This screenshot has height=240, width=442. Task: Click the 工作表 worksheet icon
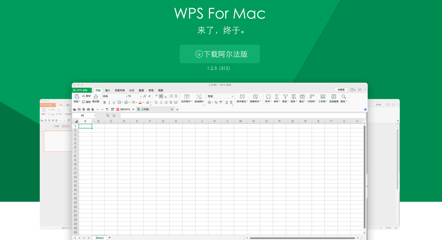(x=323, y=97)
